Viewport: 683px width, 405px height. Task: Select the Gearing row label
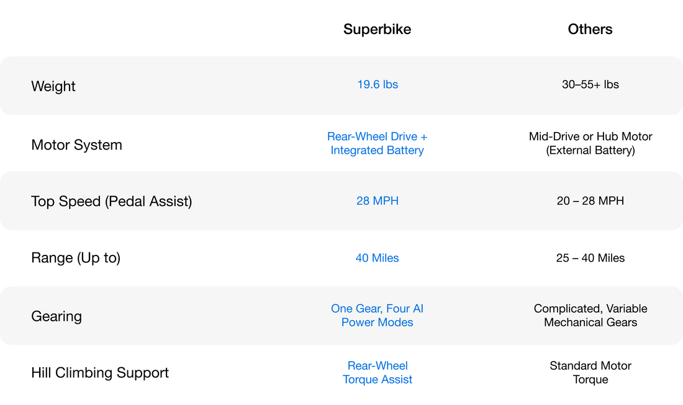(x=57, y=316)
